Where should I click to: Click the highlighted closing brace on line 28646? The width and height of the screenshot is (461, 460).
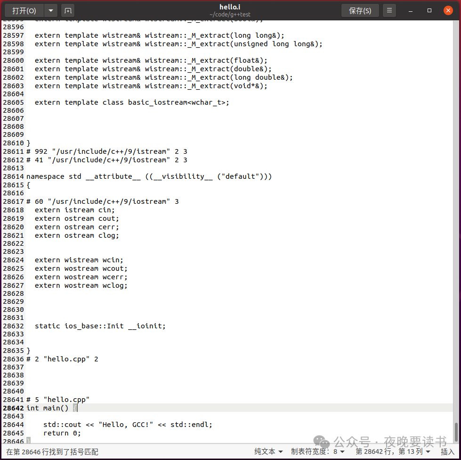click(28, 441)
